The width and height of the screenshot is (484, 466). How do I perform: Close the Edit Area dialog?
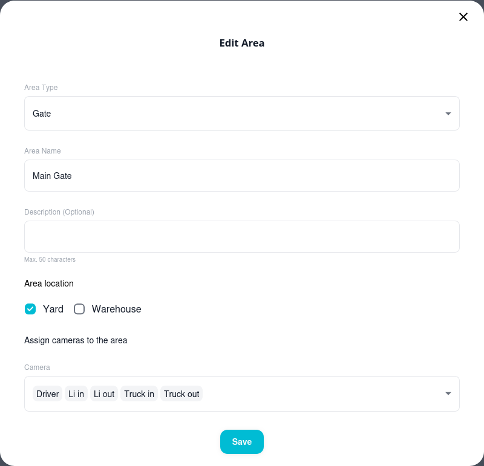tap(463, 17)
